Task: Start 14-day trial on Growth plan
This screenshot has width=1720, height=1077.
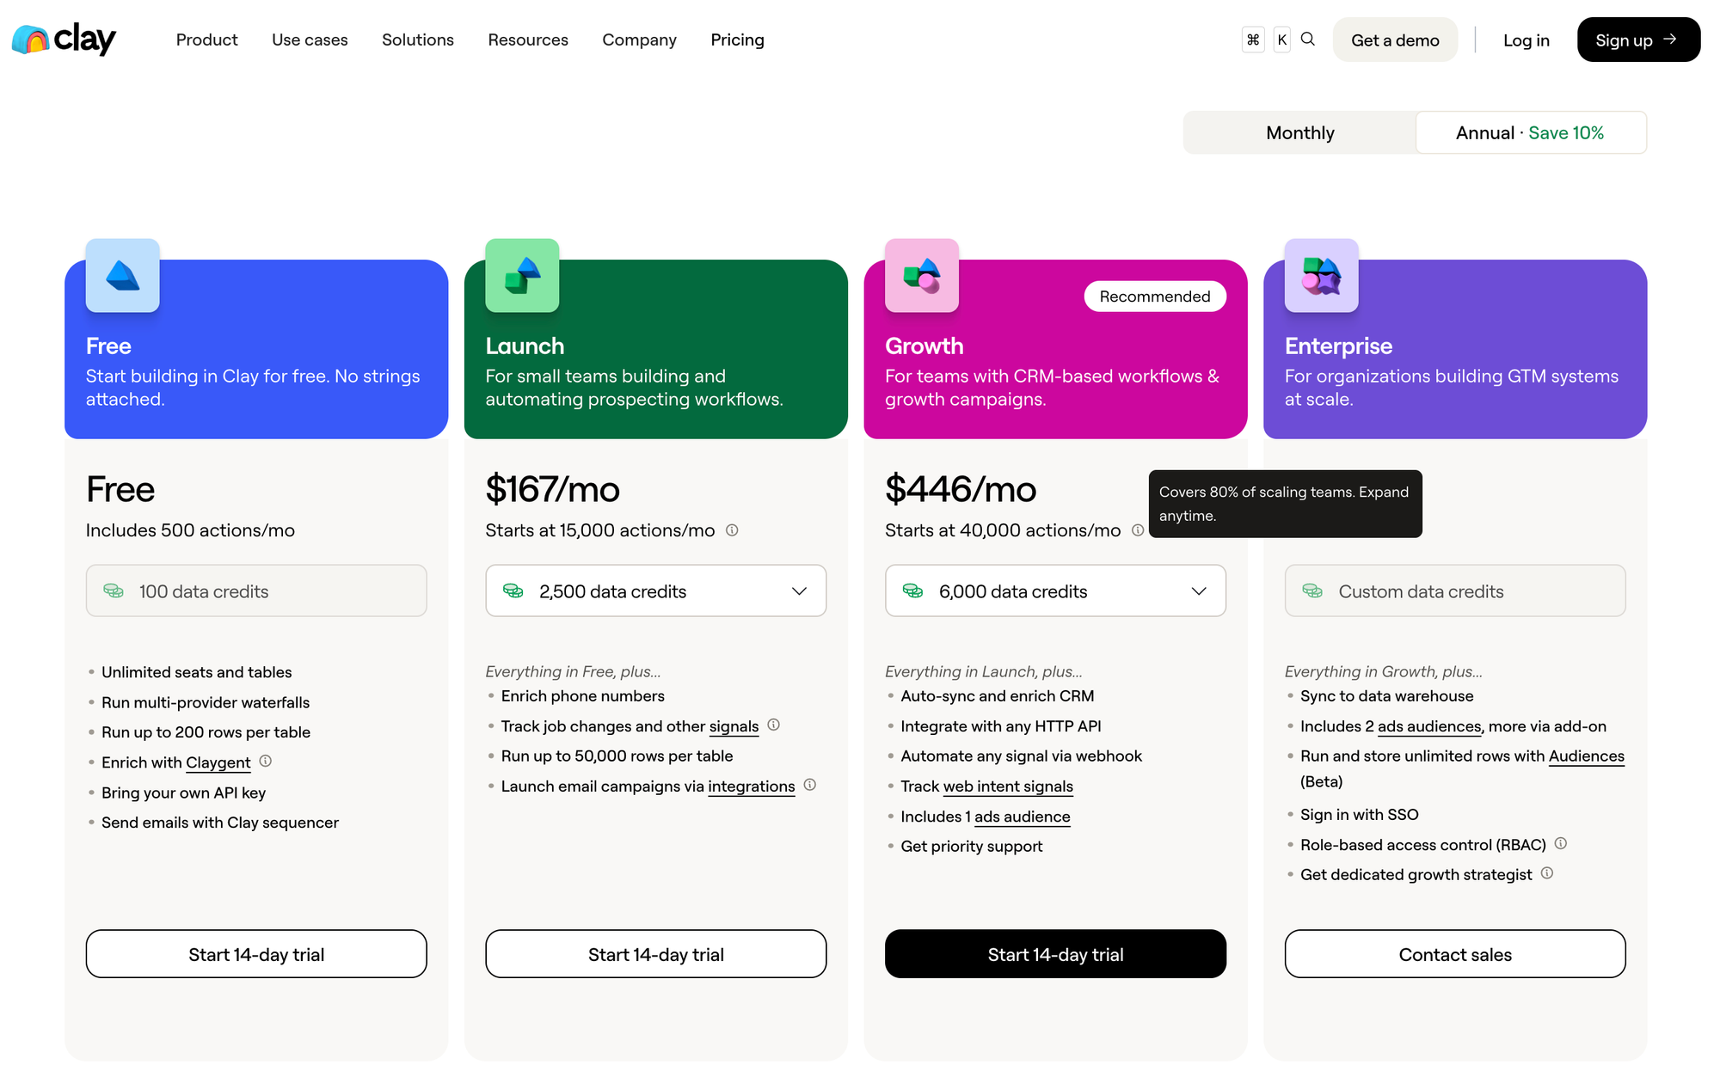Action: pyautogui.click(x=1055, y=954)
